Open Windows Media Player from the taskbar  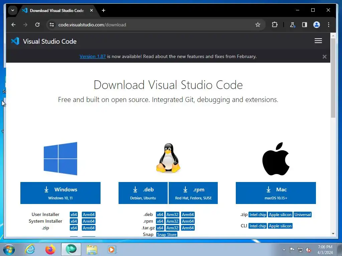112,249
